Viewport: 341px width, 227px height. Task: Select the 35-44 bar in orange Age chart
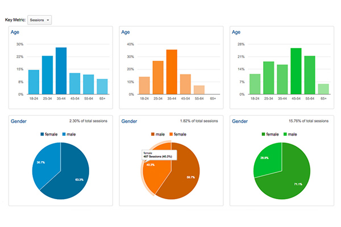[172, 72]
